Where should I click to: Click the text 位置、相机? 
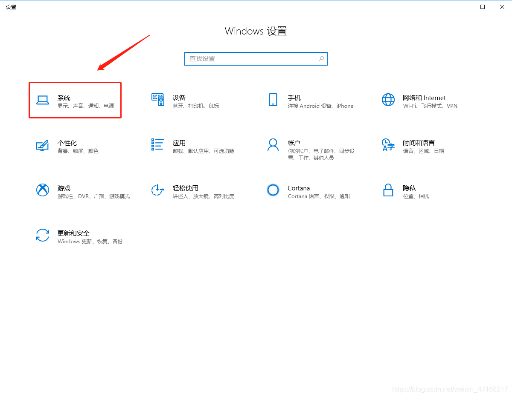pyautogui.click(x=416, y=196)
